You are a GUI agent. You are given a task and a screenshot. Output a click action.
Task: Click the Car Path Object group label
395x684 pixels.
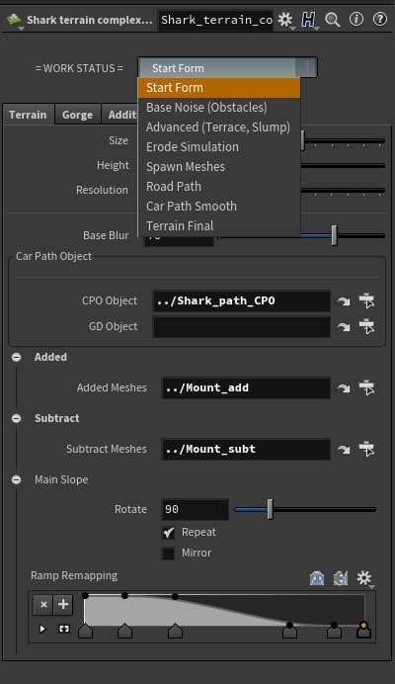pyautogui.click(x=54, y=256)
